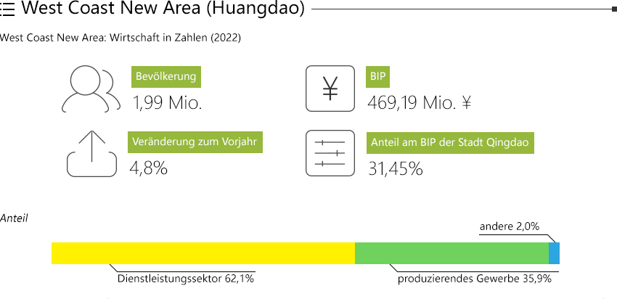The image size is (617, 299).
Task: Click the sliders icon for GDP share
Action: tap(330, 153)
